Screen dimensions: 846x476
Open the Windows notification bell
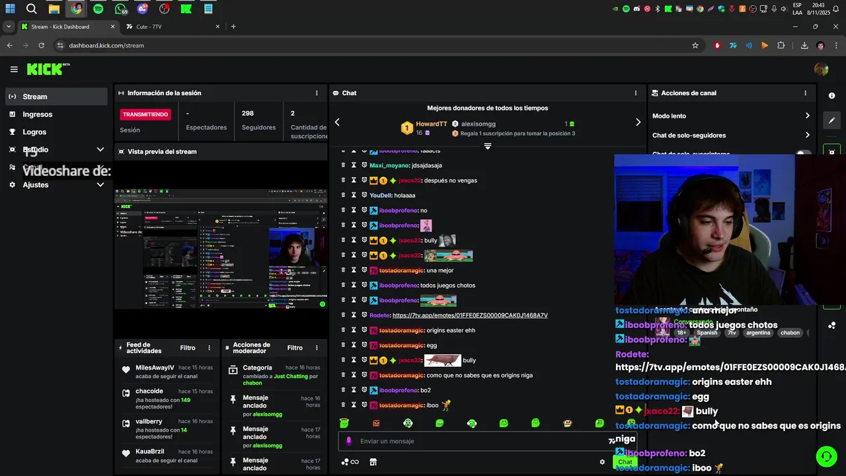836,9
